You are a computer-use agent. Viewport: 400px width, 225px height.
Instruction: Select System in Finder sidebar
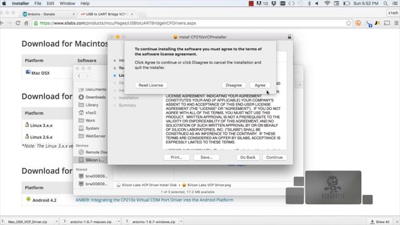point(89,128)
